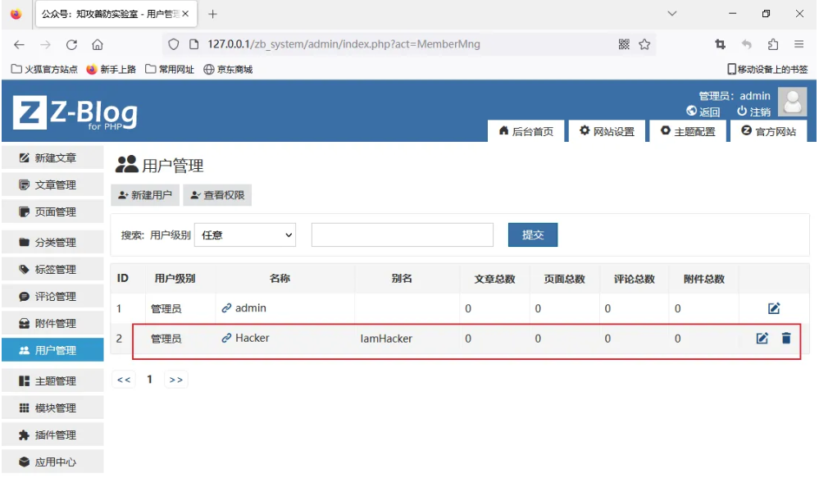Close the current browser tab

click(185, 14)
